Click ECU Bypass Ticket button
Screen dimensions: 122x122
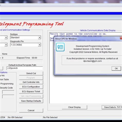pos(31,91)
